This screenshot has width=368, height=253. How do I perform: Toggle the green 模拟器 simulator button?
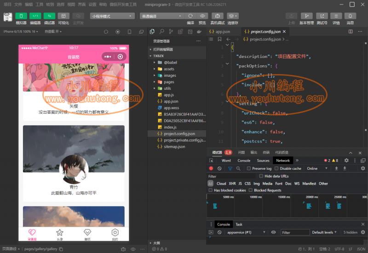pyautogui.click(x=21, y=16)
